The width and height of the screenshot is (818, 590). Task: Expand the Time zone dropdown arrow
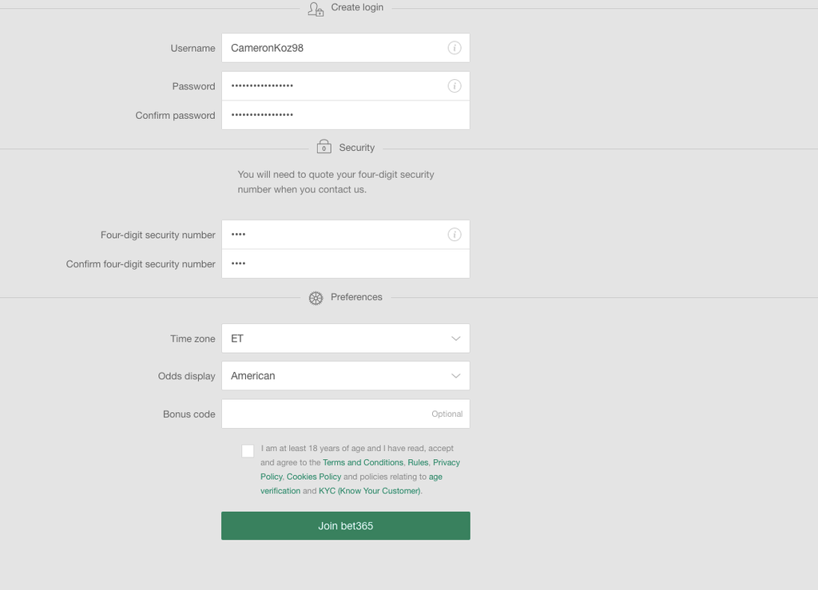[x=455, y=339]
